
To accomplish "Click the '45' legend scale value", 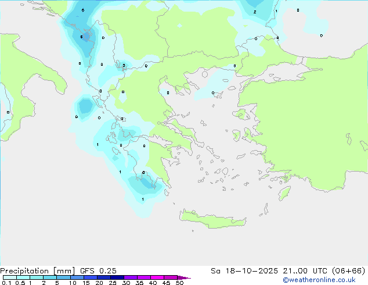I will (166, 283).
